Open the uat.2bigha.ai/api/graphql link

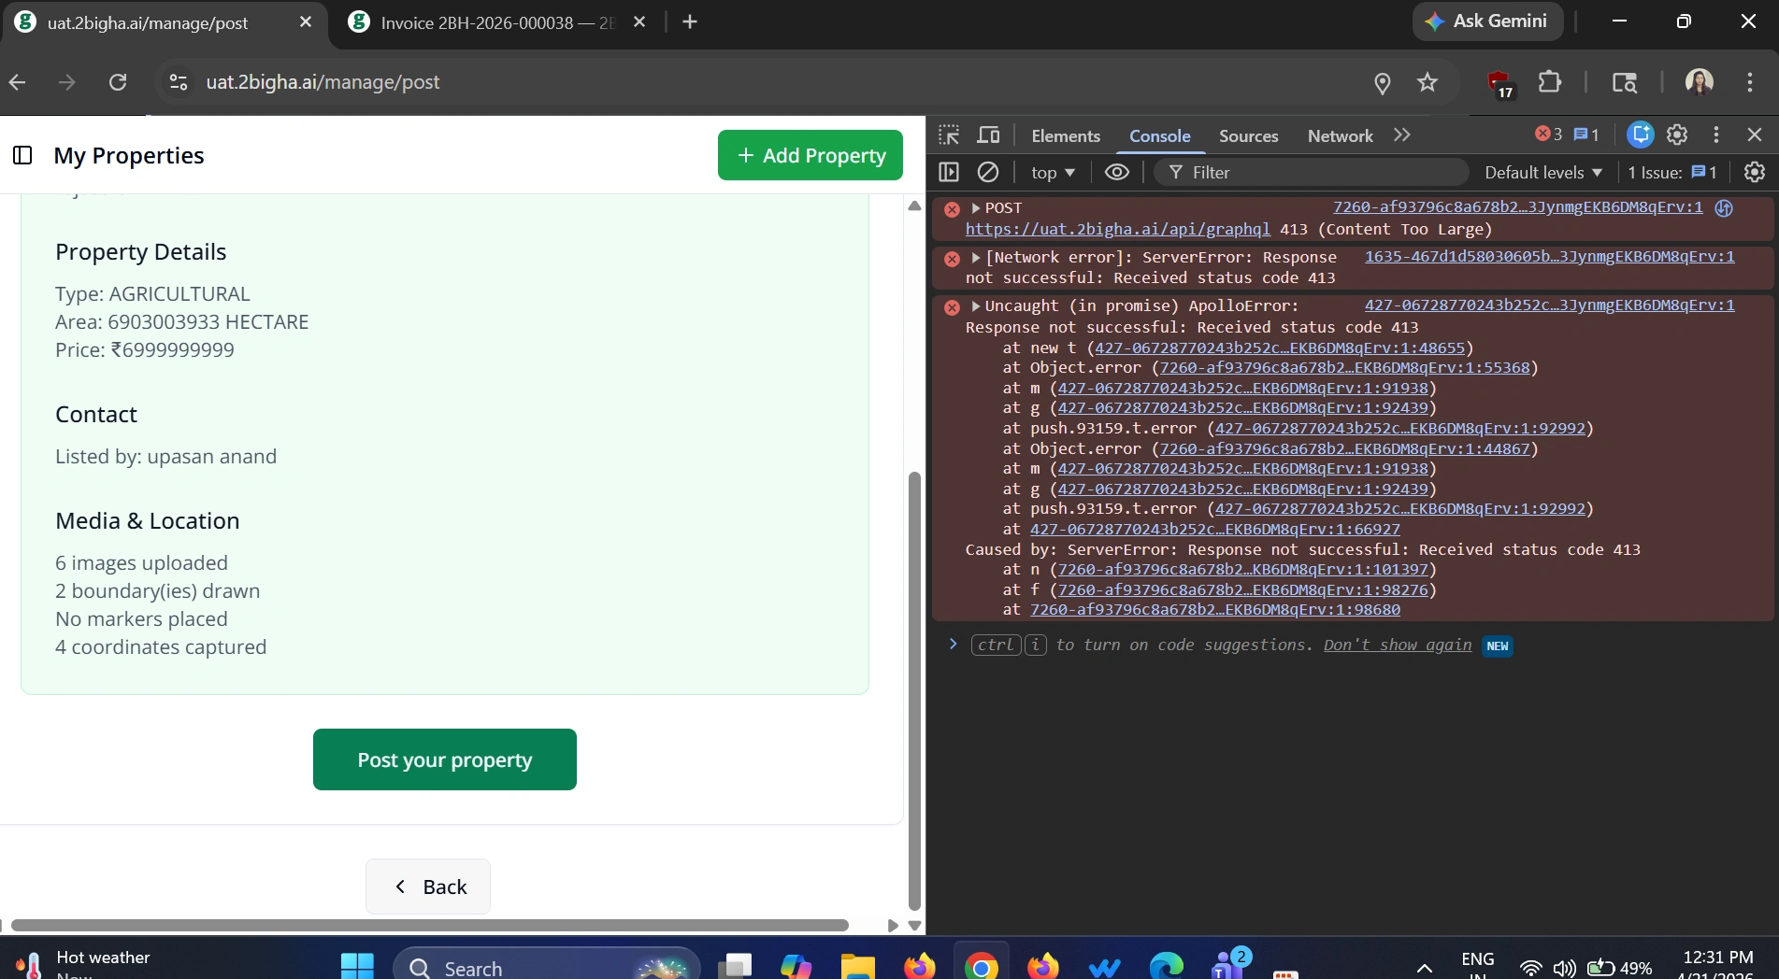1117,229
